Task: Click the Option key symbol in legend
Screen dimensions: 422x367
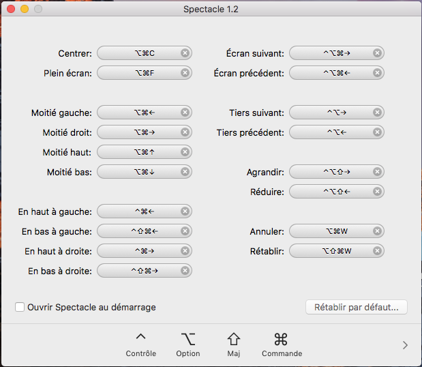Action: point(188,339)
